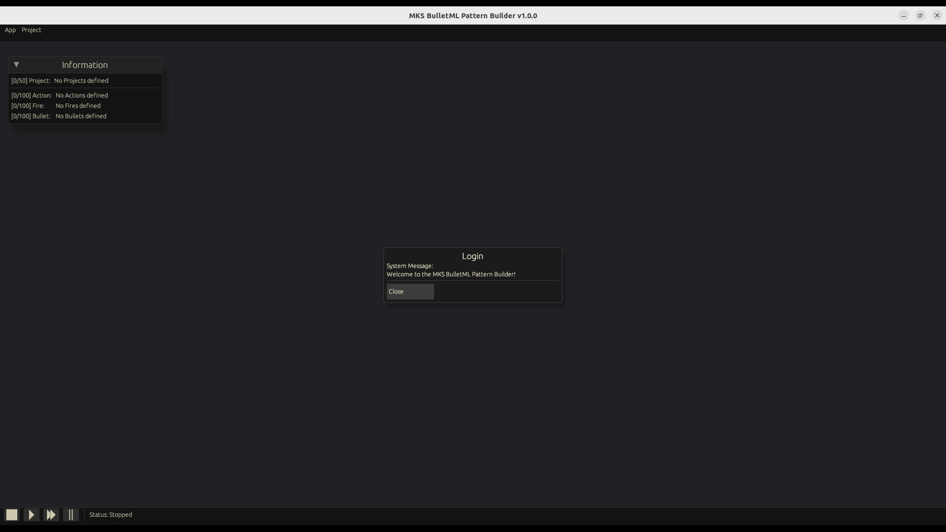Click the triangle beside Information header

[16, 65]
